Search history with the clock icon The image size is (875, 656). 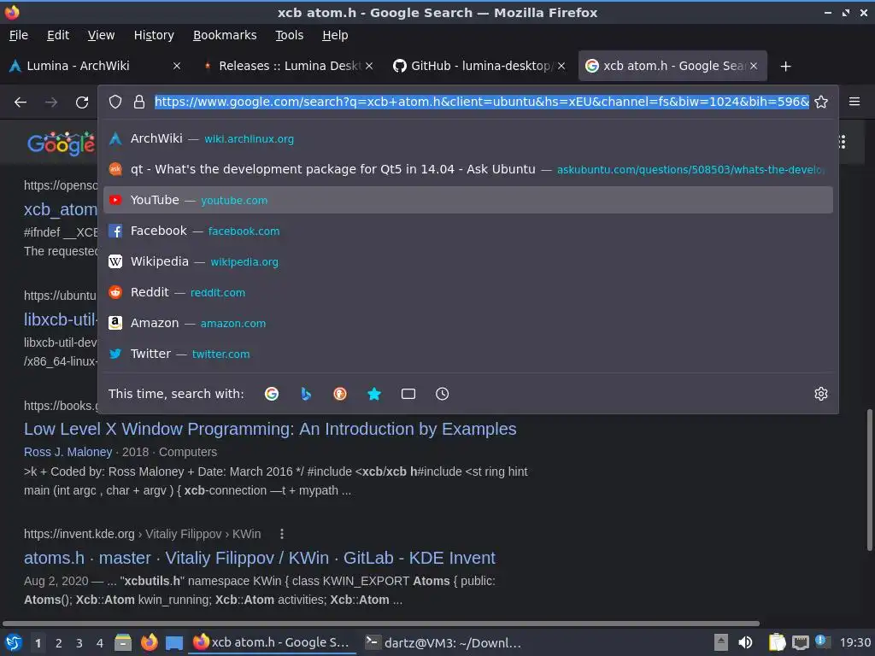click(442, 394)
